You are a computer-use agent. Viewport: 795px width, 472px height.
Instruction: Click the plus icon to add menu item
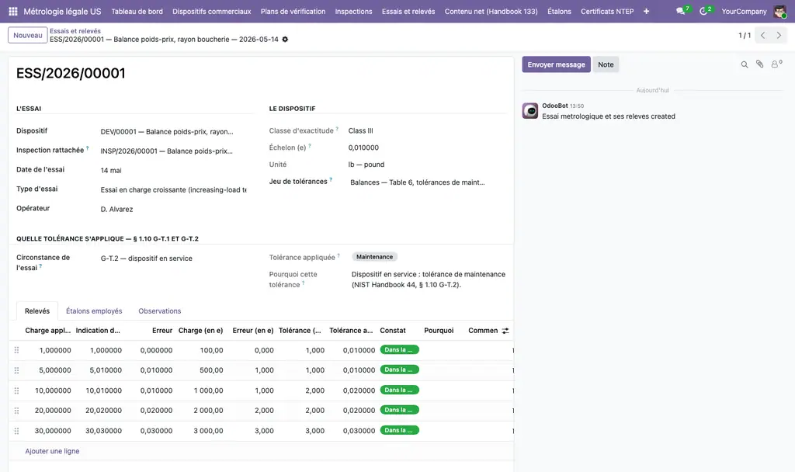[646, 11]
